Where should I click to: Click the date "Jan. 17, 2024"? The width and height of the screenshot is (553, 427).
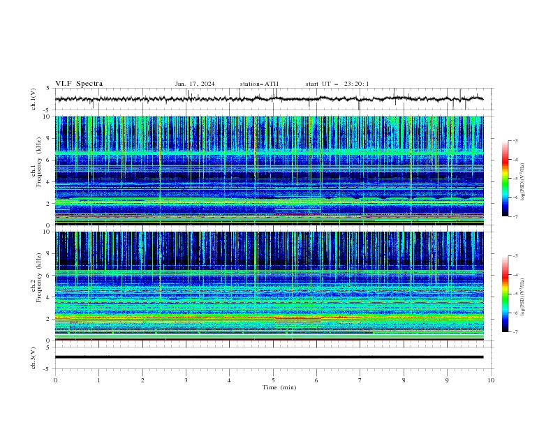click(195, 84)
